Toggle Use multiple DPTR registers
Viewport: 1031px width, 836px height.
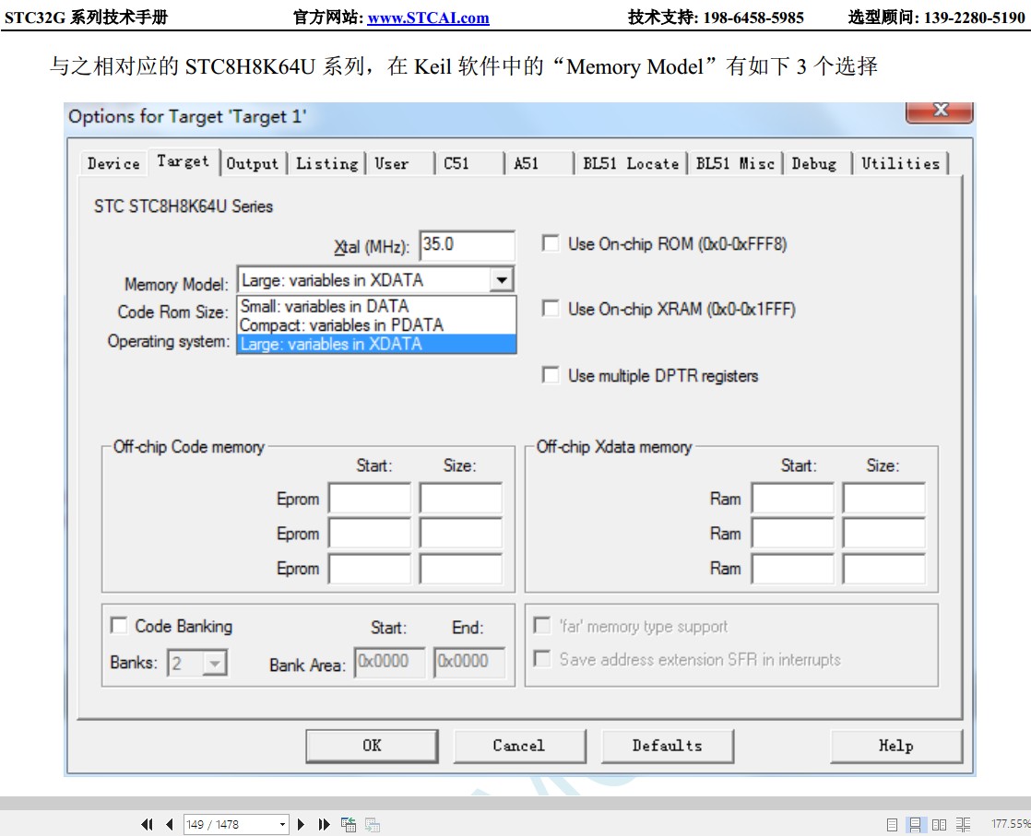(x=551, y=375)
